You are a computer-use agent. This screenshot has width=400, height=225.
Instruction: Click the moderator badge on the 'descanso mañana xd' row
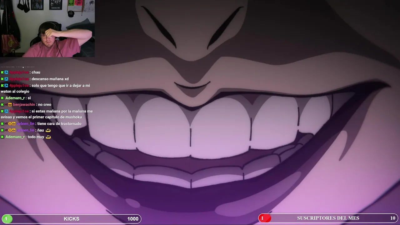tap(6, 79)
